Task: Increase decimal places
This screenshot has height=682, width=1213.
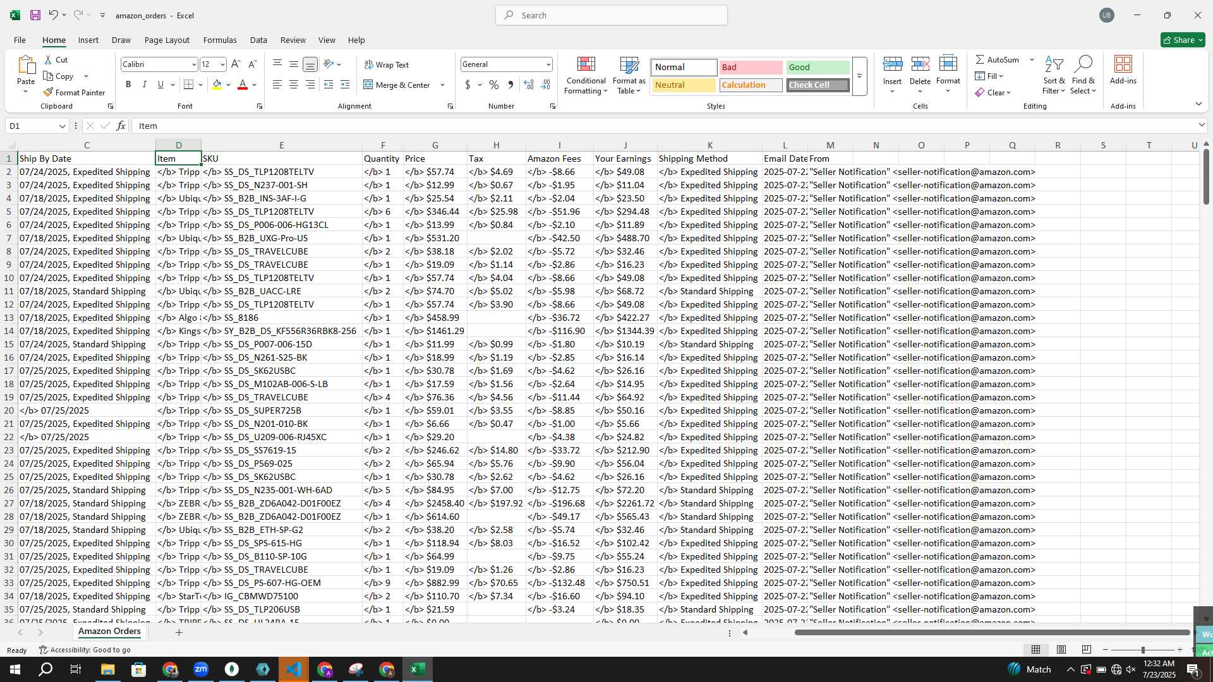Action: pyautogui.click(x=529, y=85)
